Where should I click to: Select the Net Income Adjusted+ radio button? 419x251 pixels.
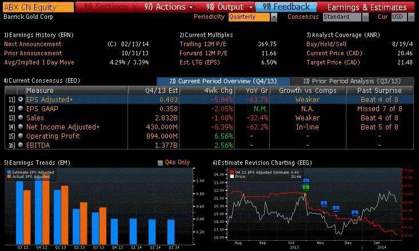21,127
